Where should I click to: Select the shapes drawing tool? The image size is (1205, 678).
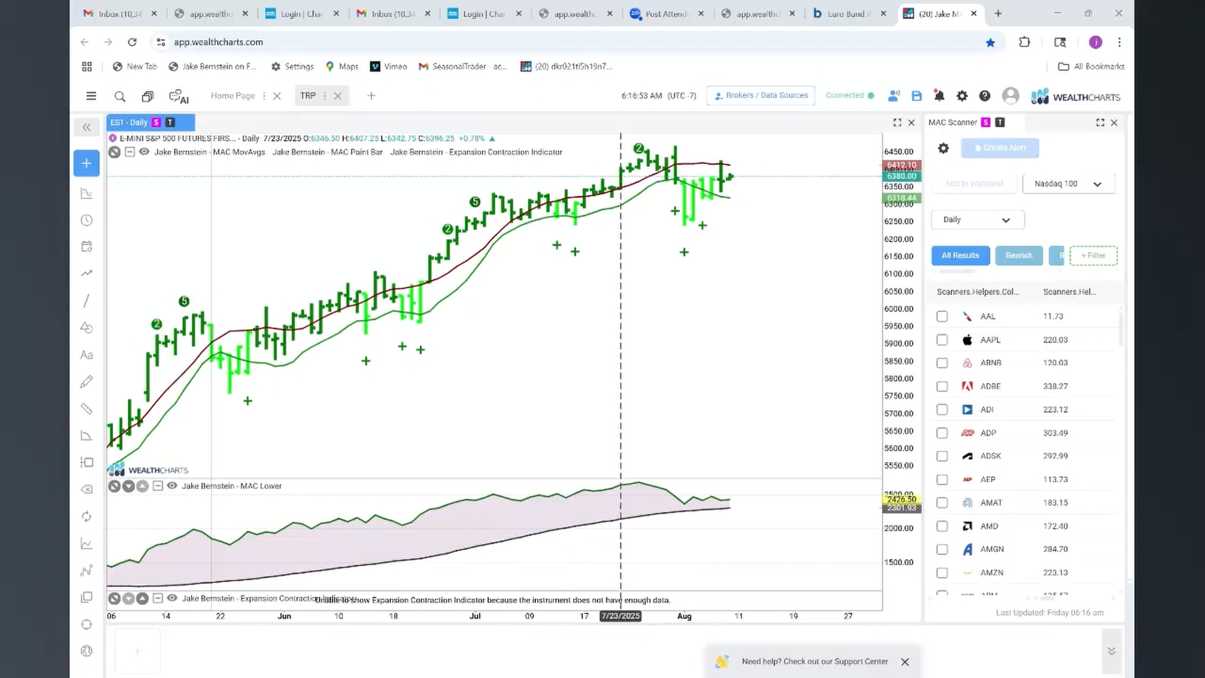[87, 328]
